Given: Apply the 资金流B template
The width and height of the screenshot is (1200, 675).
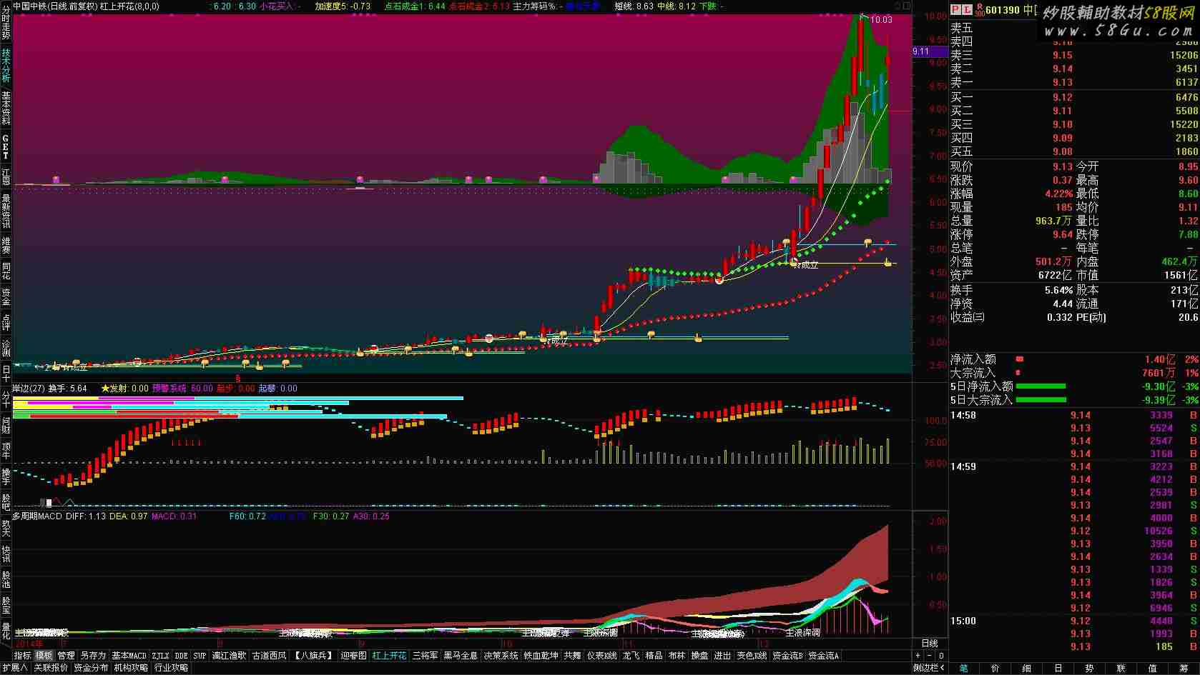Looking at the screenshot, I should tap(787, 655).
